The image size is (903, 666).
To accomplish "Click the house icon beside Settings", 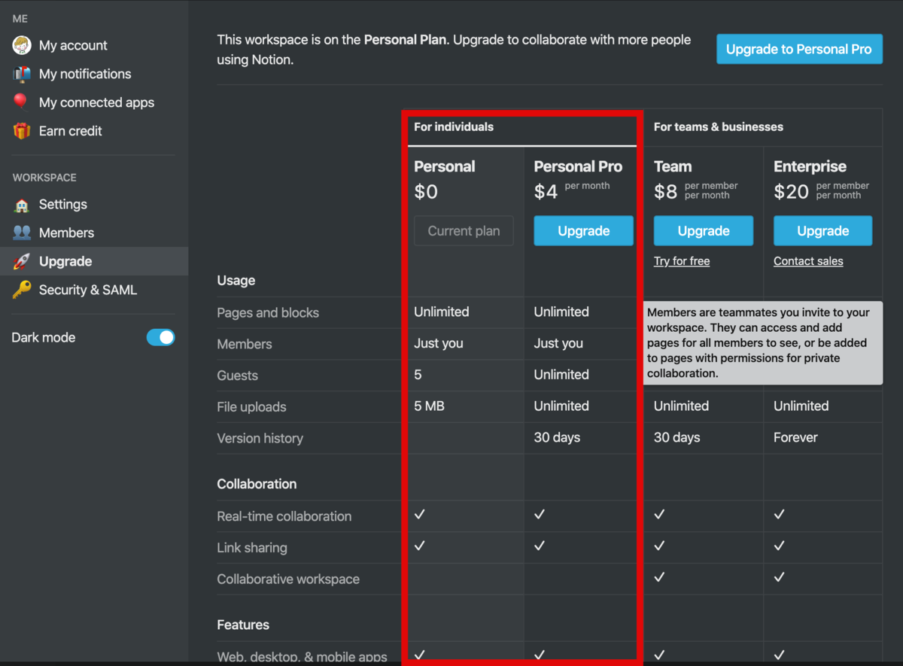I will [22, 205].
